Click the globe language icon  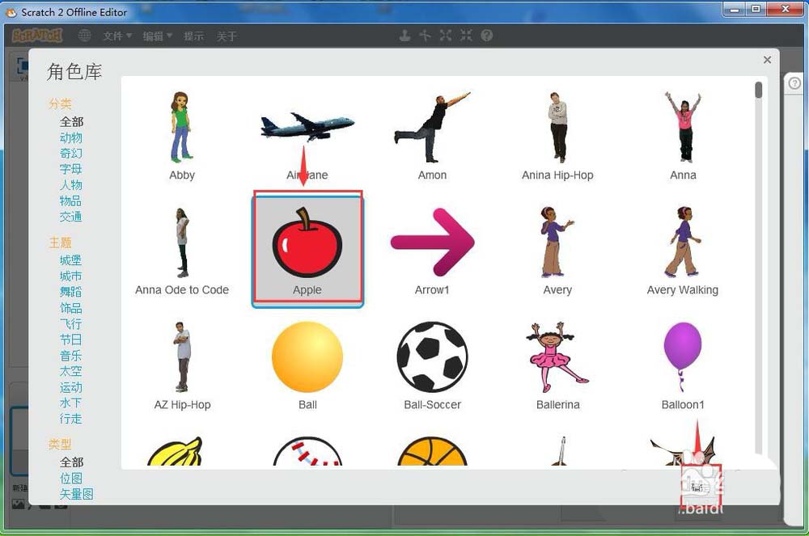pos(85,36)
